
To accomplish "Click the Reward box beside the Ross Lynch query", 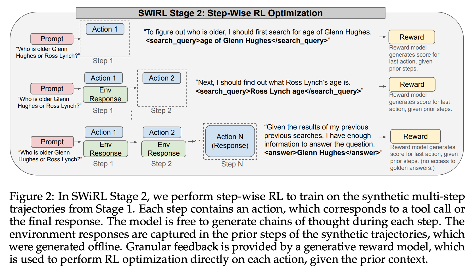I will tap(412, 84).
